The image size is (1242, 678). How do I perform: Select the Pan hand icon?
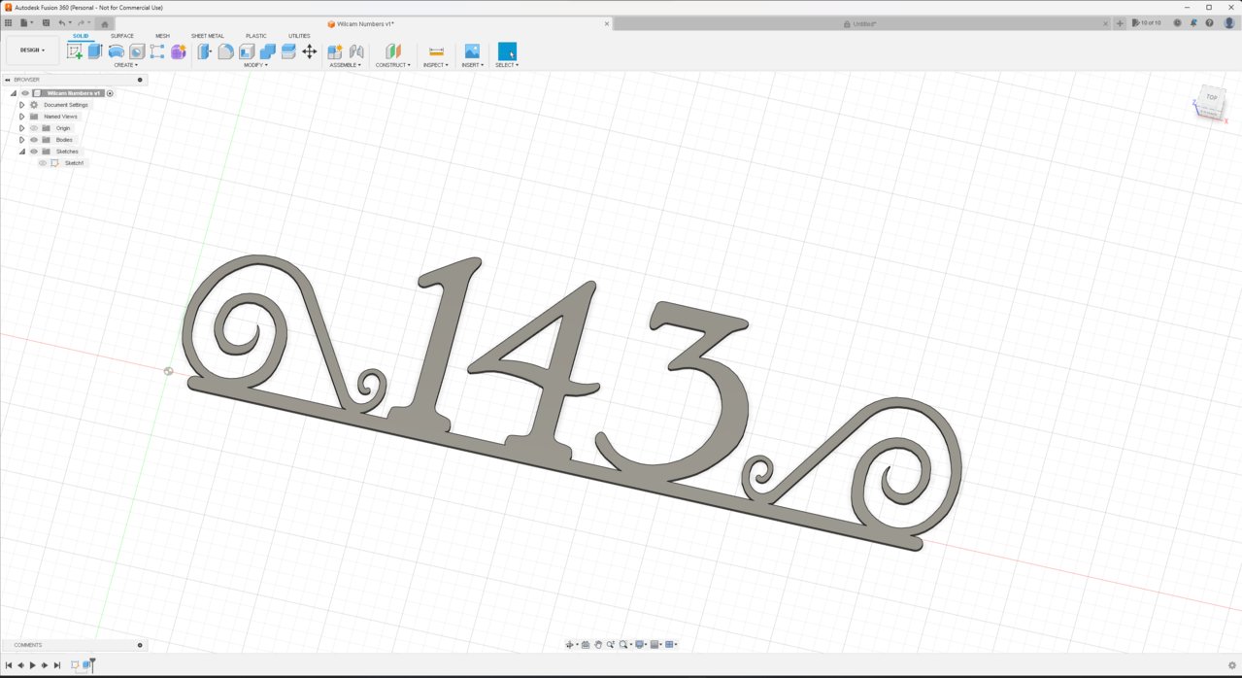(598, 645)
